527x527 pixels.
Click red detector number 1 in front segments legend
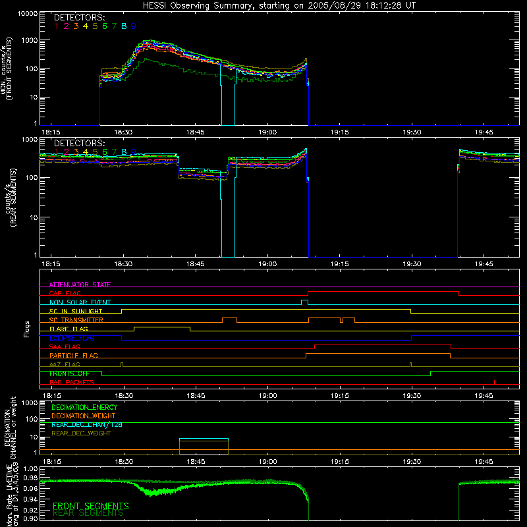coord(57,26)
